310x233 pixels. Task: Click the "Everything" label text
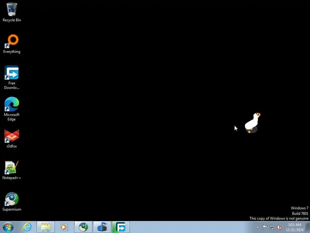(x=12, y=52)
